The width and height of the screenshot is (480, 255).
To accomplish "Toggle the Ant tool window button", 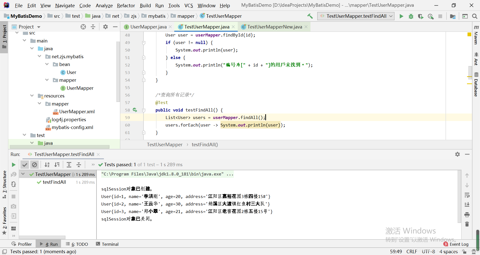I will 476,58.
